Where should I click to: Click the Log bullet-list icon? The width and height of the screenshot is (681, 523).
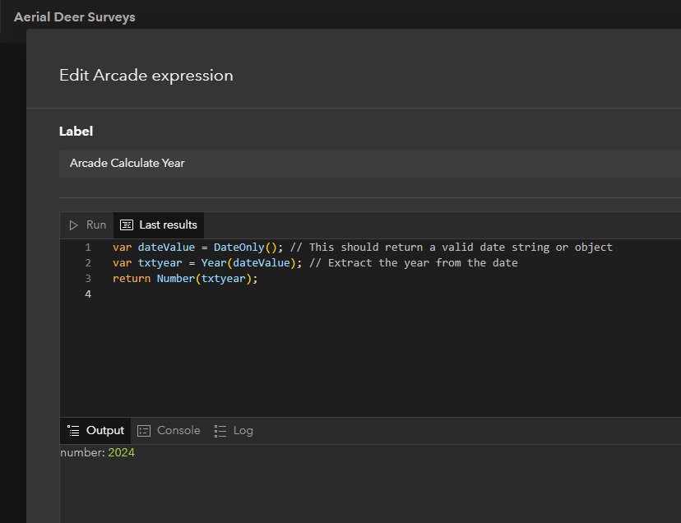coord(218,430)
